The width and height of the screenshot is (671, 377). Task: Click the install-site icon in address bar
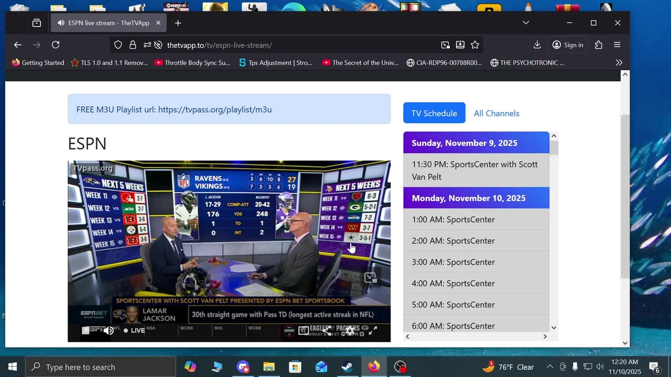pyautogui.click(x=460, y=45)
